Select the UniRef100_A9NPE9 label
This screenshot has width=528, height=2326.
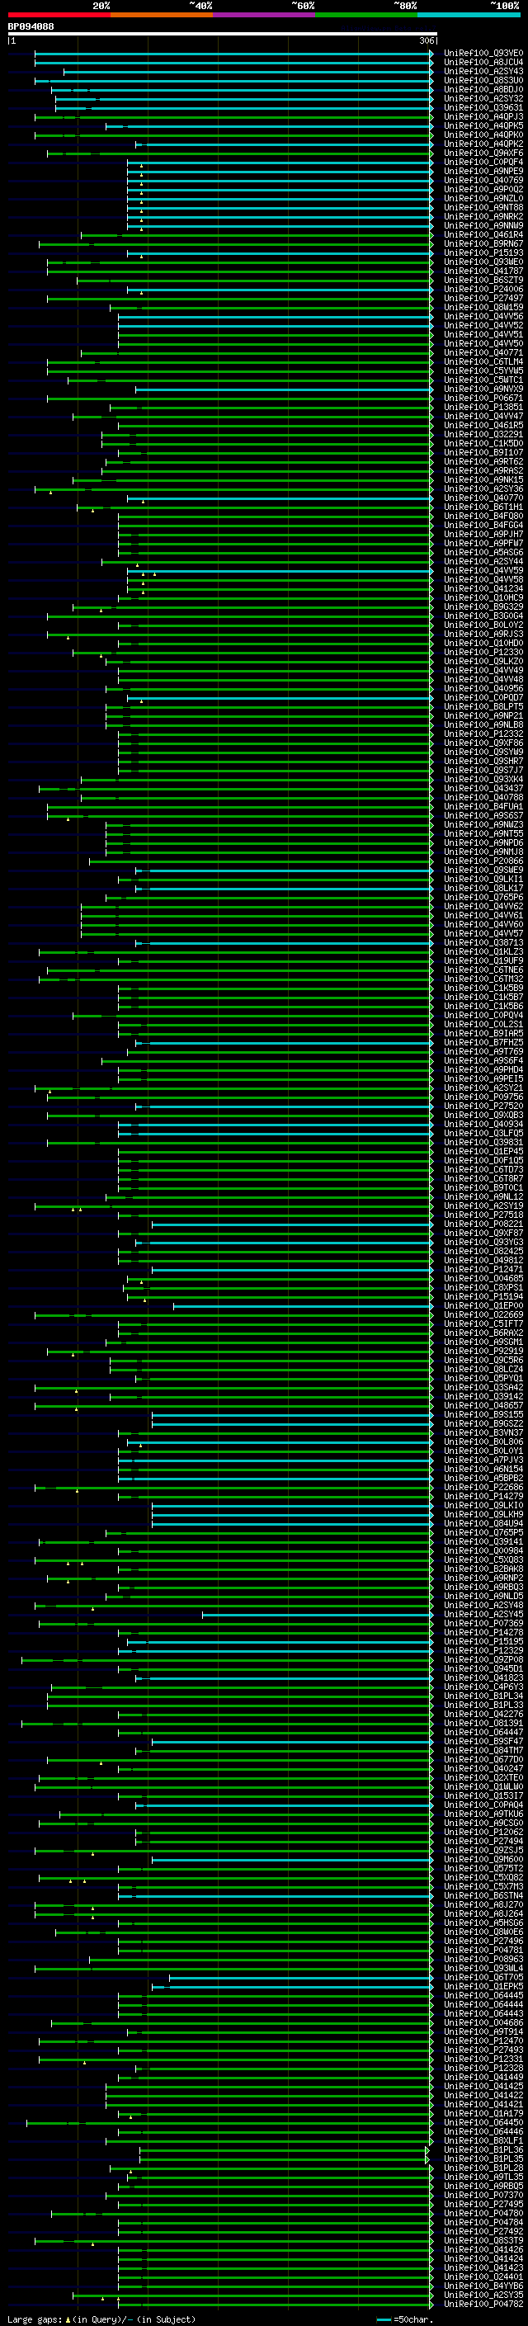483,171
